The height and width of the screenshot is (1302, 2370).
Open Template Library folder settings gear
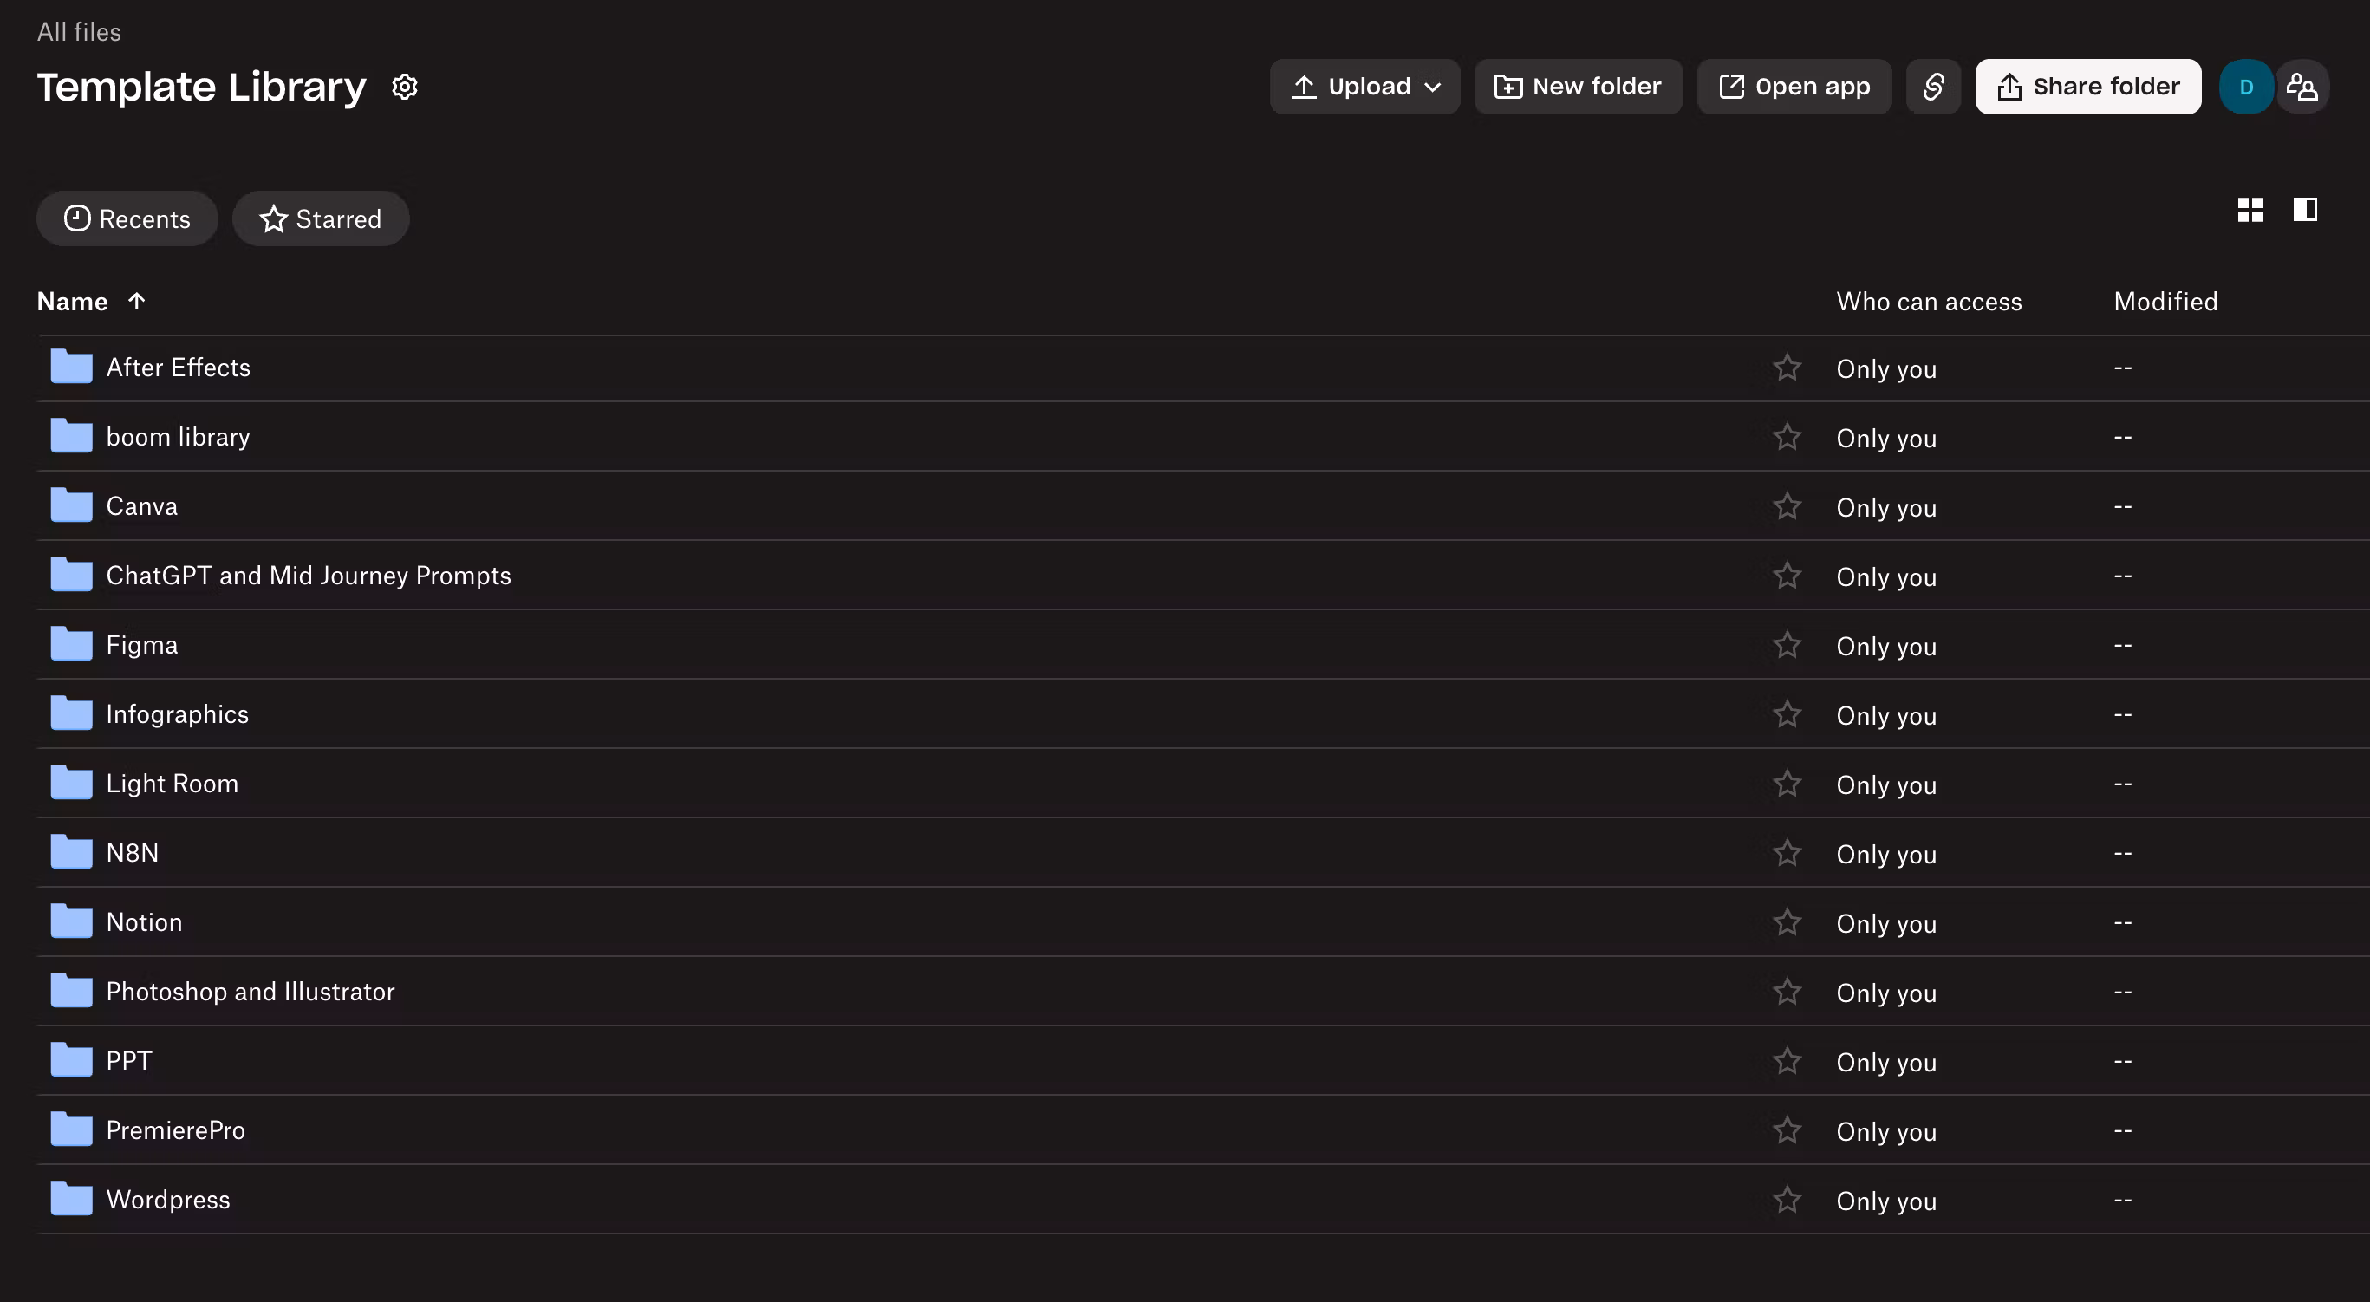[405, 87]
